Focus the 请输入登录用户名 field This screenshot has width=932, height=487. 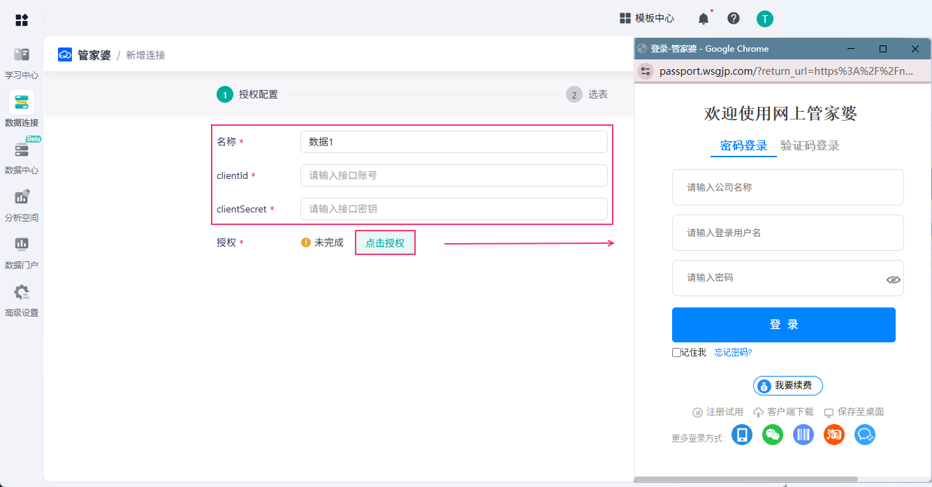[788, 233]
